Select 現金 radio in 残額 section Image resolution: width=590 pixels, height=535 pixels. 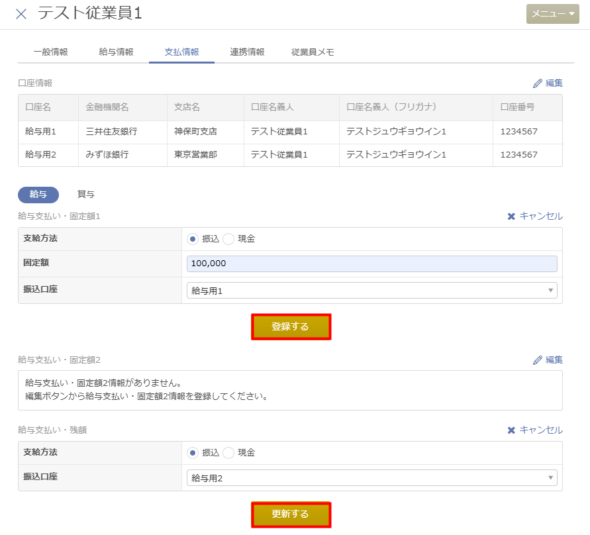point(228,453)
